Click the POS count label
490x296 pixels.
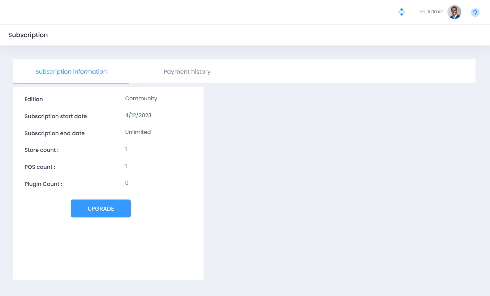(40, 167)
